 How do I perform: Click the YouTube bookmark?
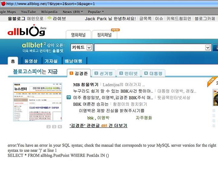[x=28, y=12]
